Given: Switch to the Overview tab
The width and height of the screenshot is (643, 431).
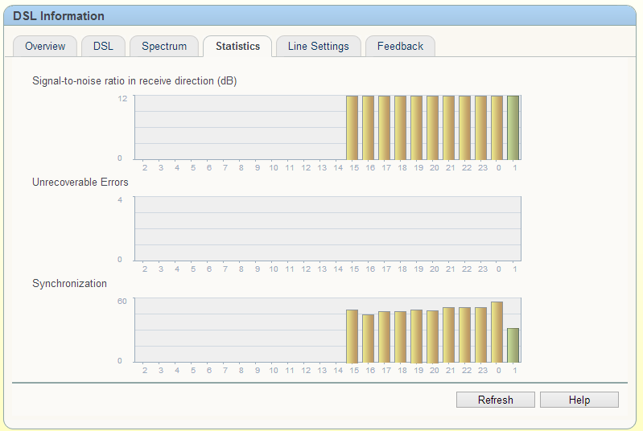Looking at the screenshot, I should coord(45,46).
